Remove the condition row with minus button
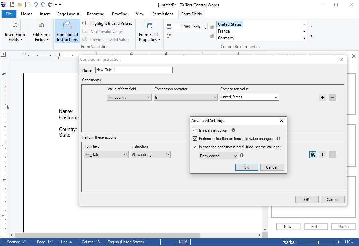Screen dimensions: 359x246 [332, 98]
